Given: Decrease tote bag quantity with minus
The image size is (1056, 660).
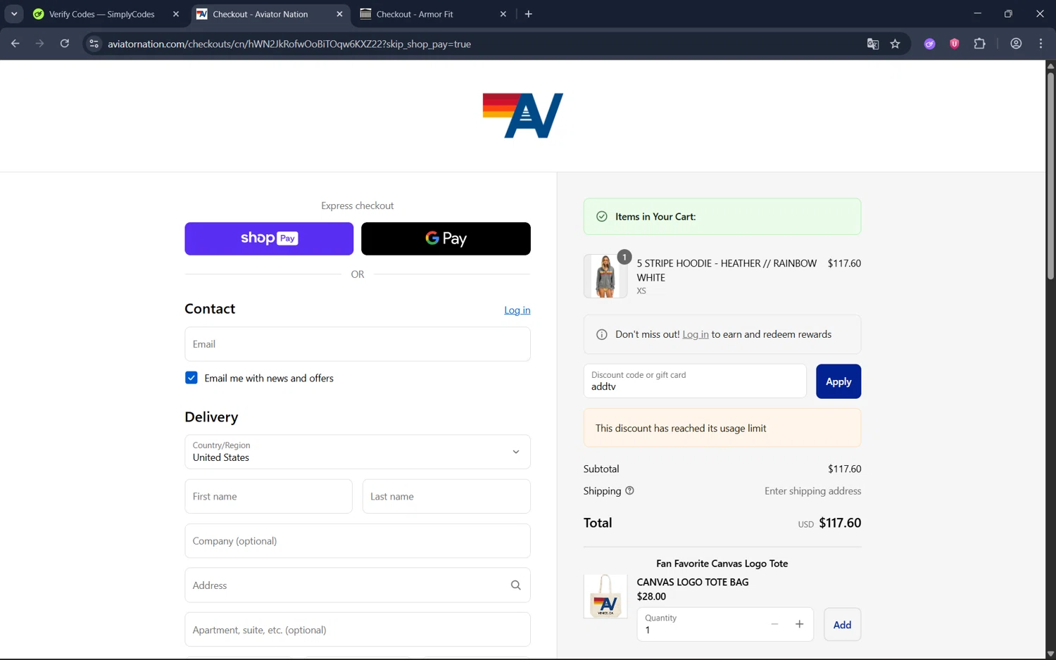Looking at the screenshot, I should pyautogui.click(x=774, y=624).
